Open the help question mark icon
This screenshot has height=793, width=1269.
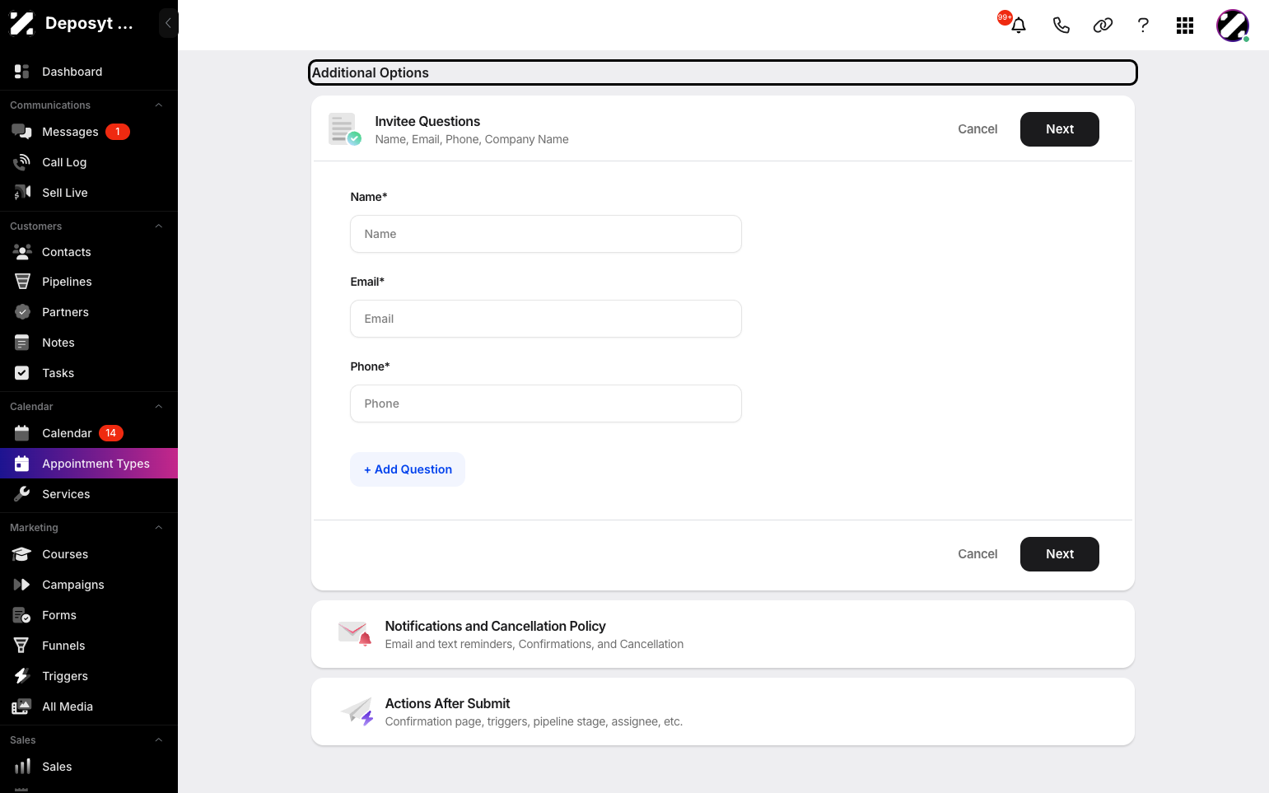pyautogui.click(x=1143, y=26)
